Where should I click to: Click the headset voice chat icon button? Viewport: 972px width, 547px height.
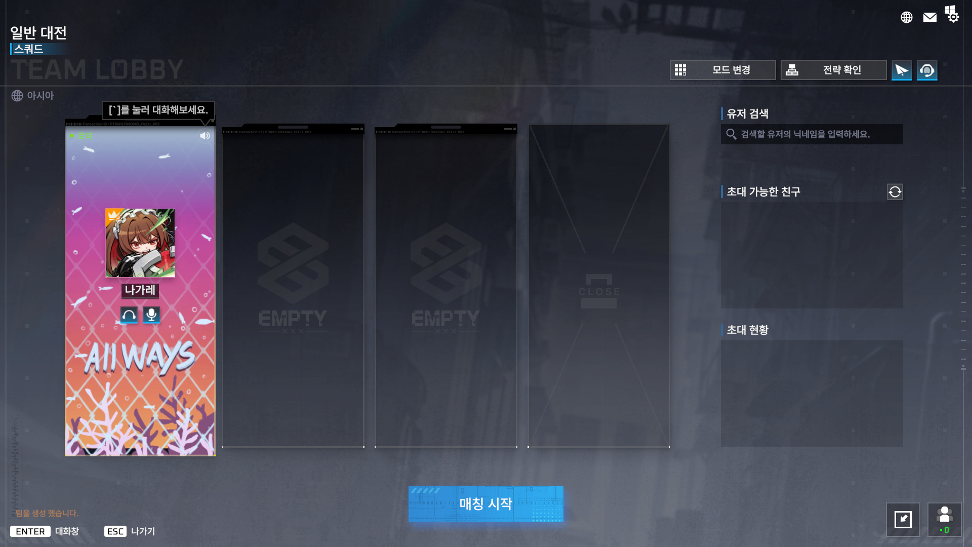tap(927, 70)
